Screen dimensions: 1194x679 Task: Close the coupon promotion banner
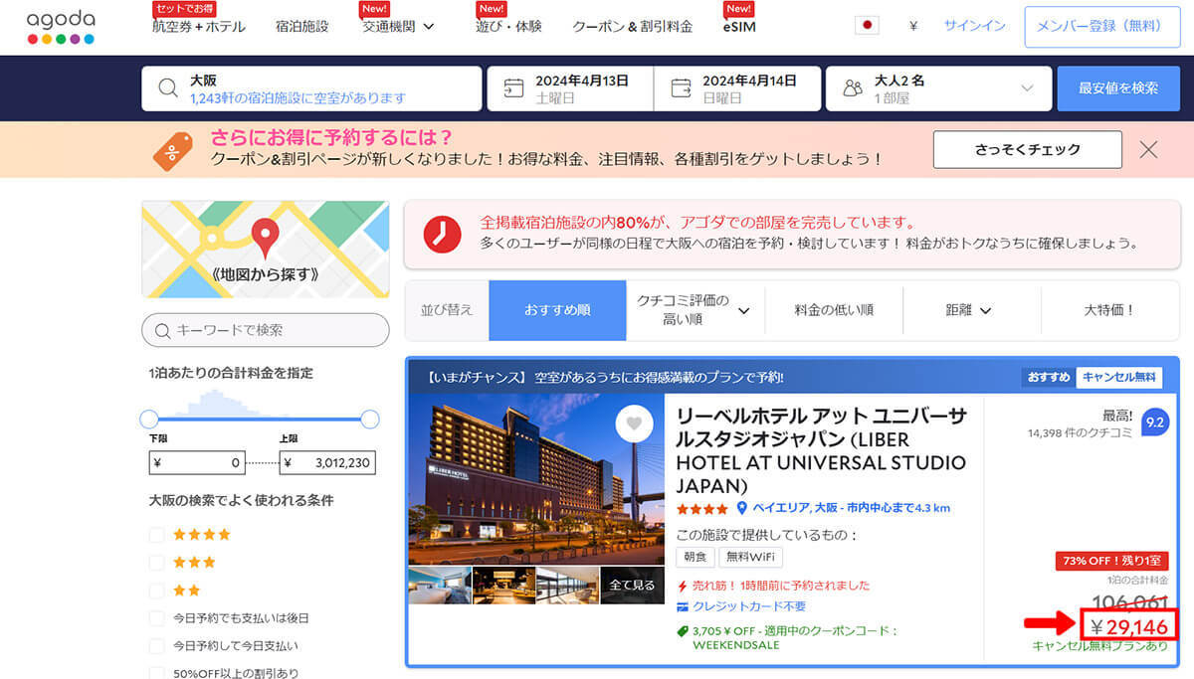click(1148, 150)
